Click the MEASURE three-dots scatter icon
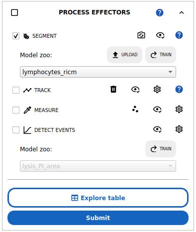Viewport: 196px width, 232px height. tap(135, 109)
